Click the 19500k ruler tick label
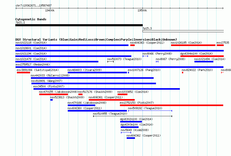This screenshot has width=231, height=156. click(x=142, y=10)
